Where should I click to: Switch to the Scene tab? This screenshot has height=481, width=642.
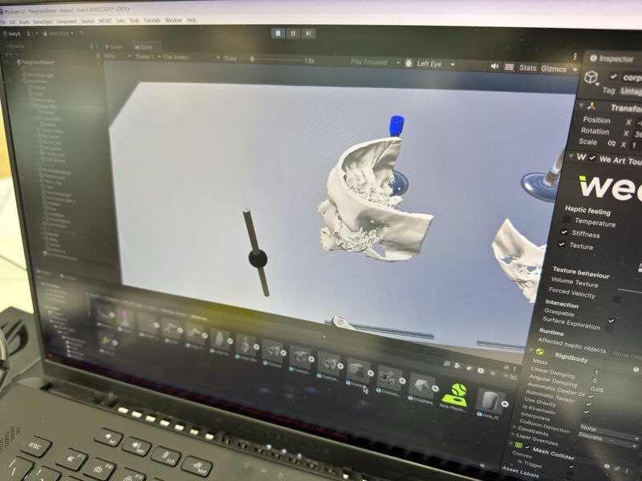click(113, 47)
